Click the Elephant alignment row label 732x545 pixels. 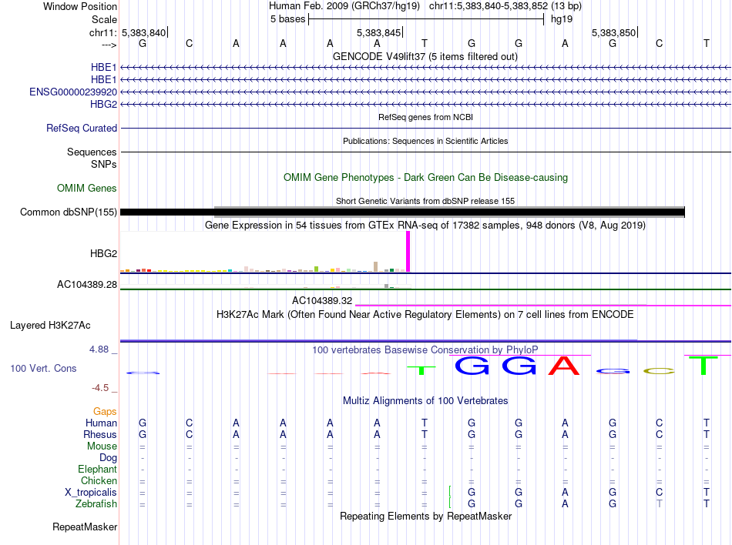pos(98,469)
